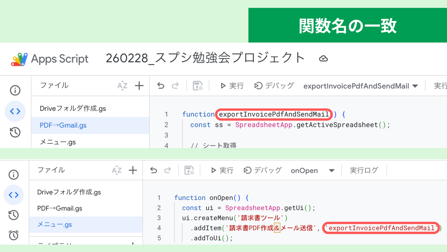Click the function onOpen() declaration line

(212, 198)
